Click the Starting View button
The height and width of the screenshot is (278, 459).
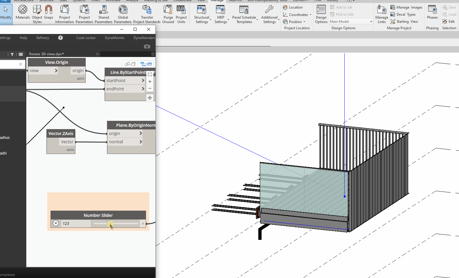click(404, 22)
